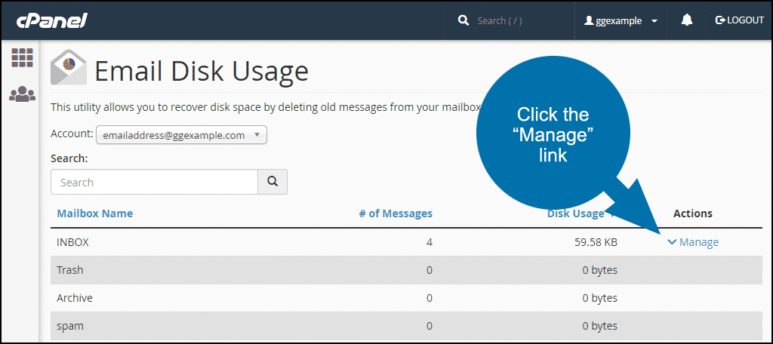
Task: Click the cPanel logo
Action: click(x=52, y=20)
